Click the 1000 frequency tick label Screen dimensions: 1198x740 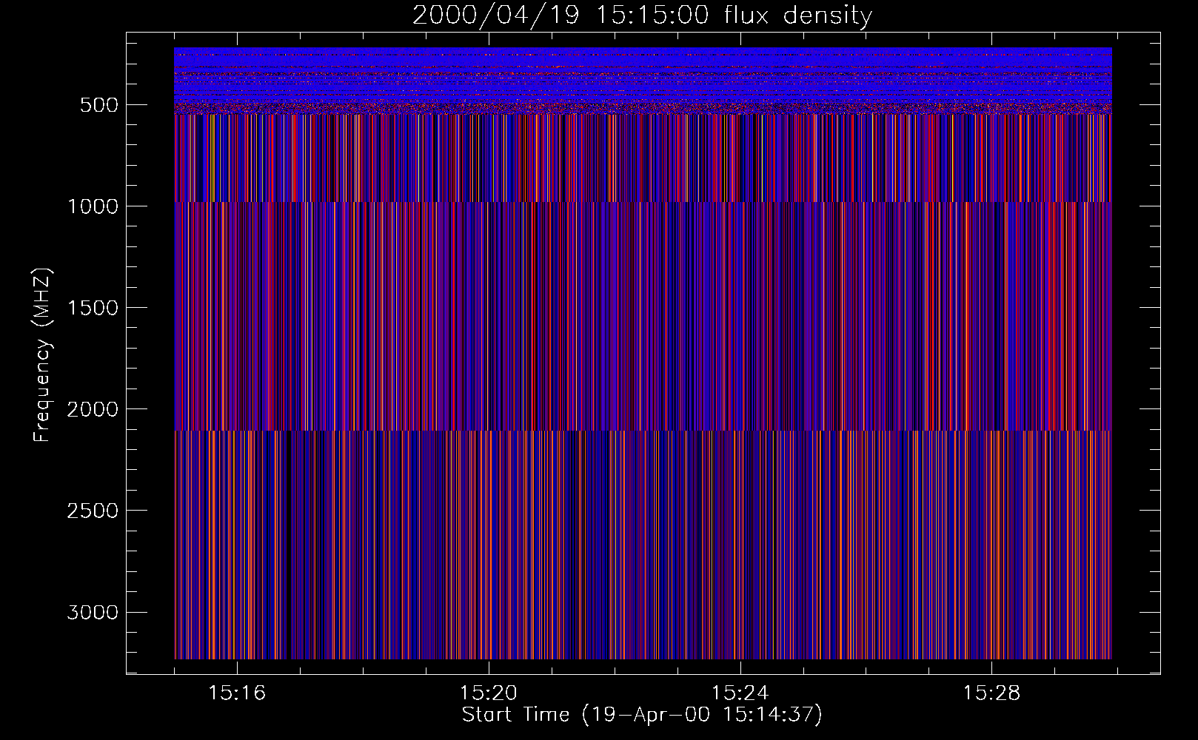click(x=93, y=206)
